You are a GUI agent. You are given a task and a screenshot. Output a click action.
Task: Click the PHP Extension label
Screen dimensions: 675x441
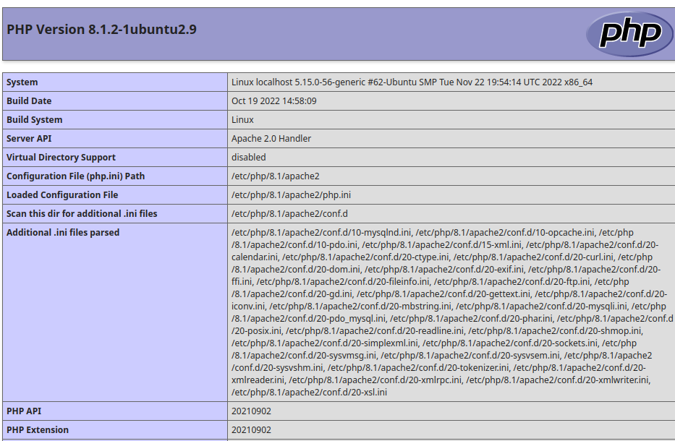click(38, 430)
